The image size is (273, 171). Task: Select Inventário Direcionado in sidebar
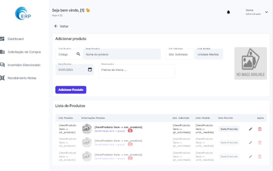coord(24,65)
